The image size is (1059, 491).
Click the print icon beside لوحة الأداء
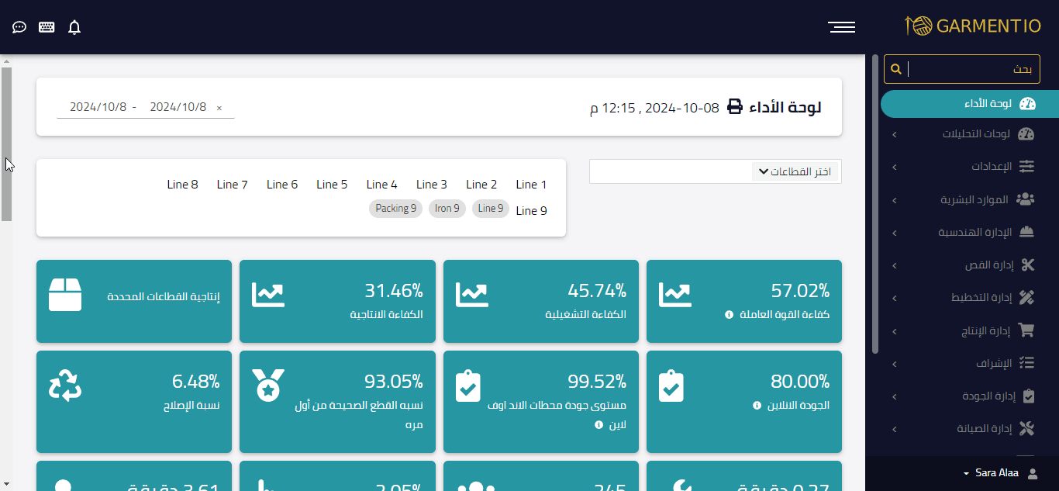(x=735, y=107)
